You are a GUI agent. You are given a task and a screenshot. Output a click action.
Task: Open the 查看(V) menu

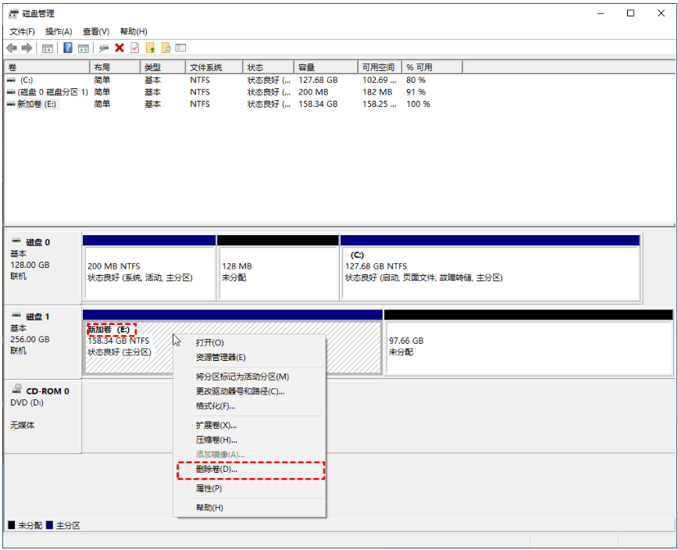(x=96, y=31)
